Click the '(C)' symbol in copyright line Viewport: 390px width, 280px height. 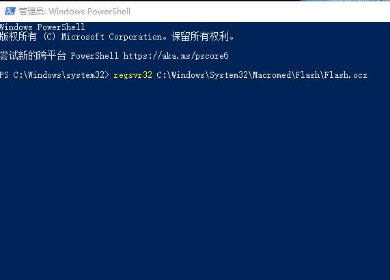pyautogui.click(x=49, y=37)
